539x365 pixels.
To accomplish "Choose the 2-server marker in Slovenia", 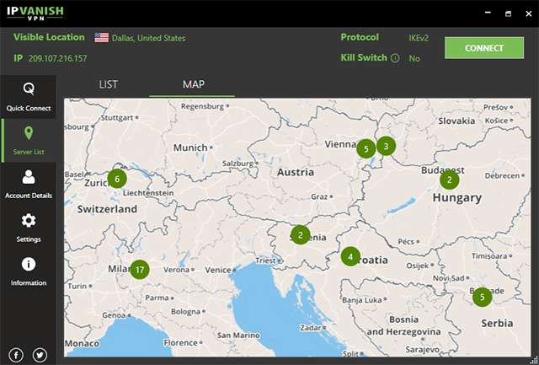I will 300,235.
